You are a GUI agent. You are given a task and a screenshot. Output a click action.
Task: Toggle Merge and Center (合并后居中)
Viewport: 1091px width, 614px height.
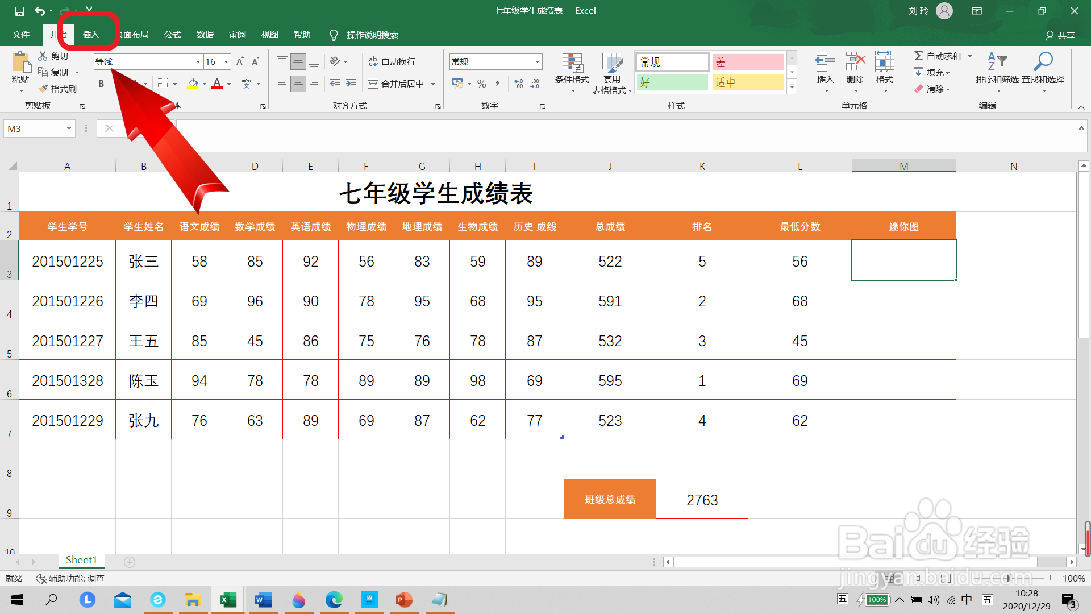(397, 84)
